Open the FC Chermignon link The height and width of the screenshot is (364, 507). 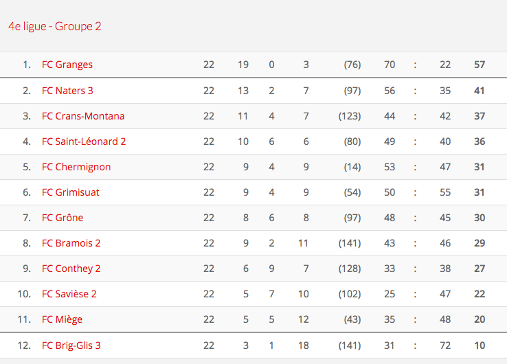pos(76,167)
